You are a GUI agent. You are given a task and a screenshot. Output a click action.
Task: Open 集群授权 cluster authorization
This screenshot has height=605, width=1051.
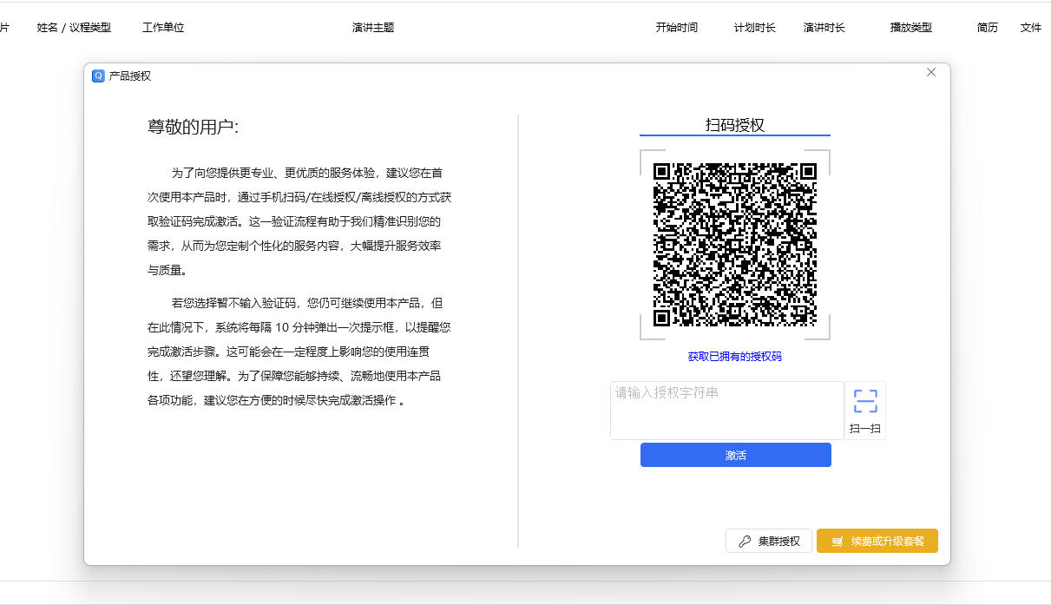(x=769, y=541)
